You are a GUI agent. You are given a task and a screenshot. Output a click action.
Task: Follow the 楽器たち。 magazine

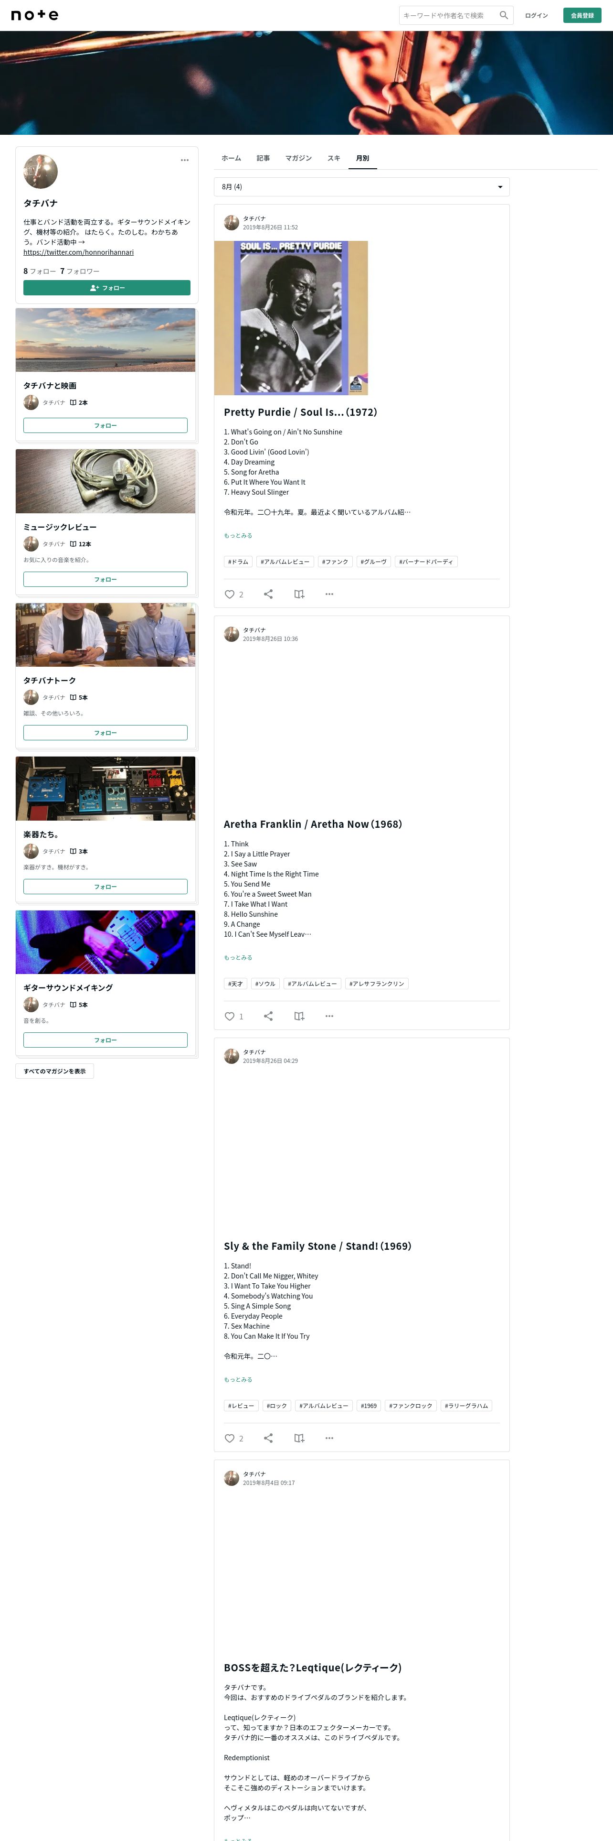pyautogui.click(x=106, y=887)
